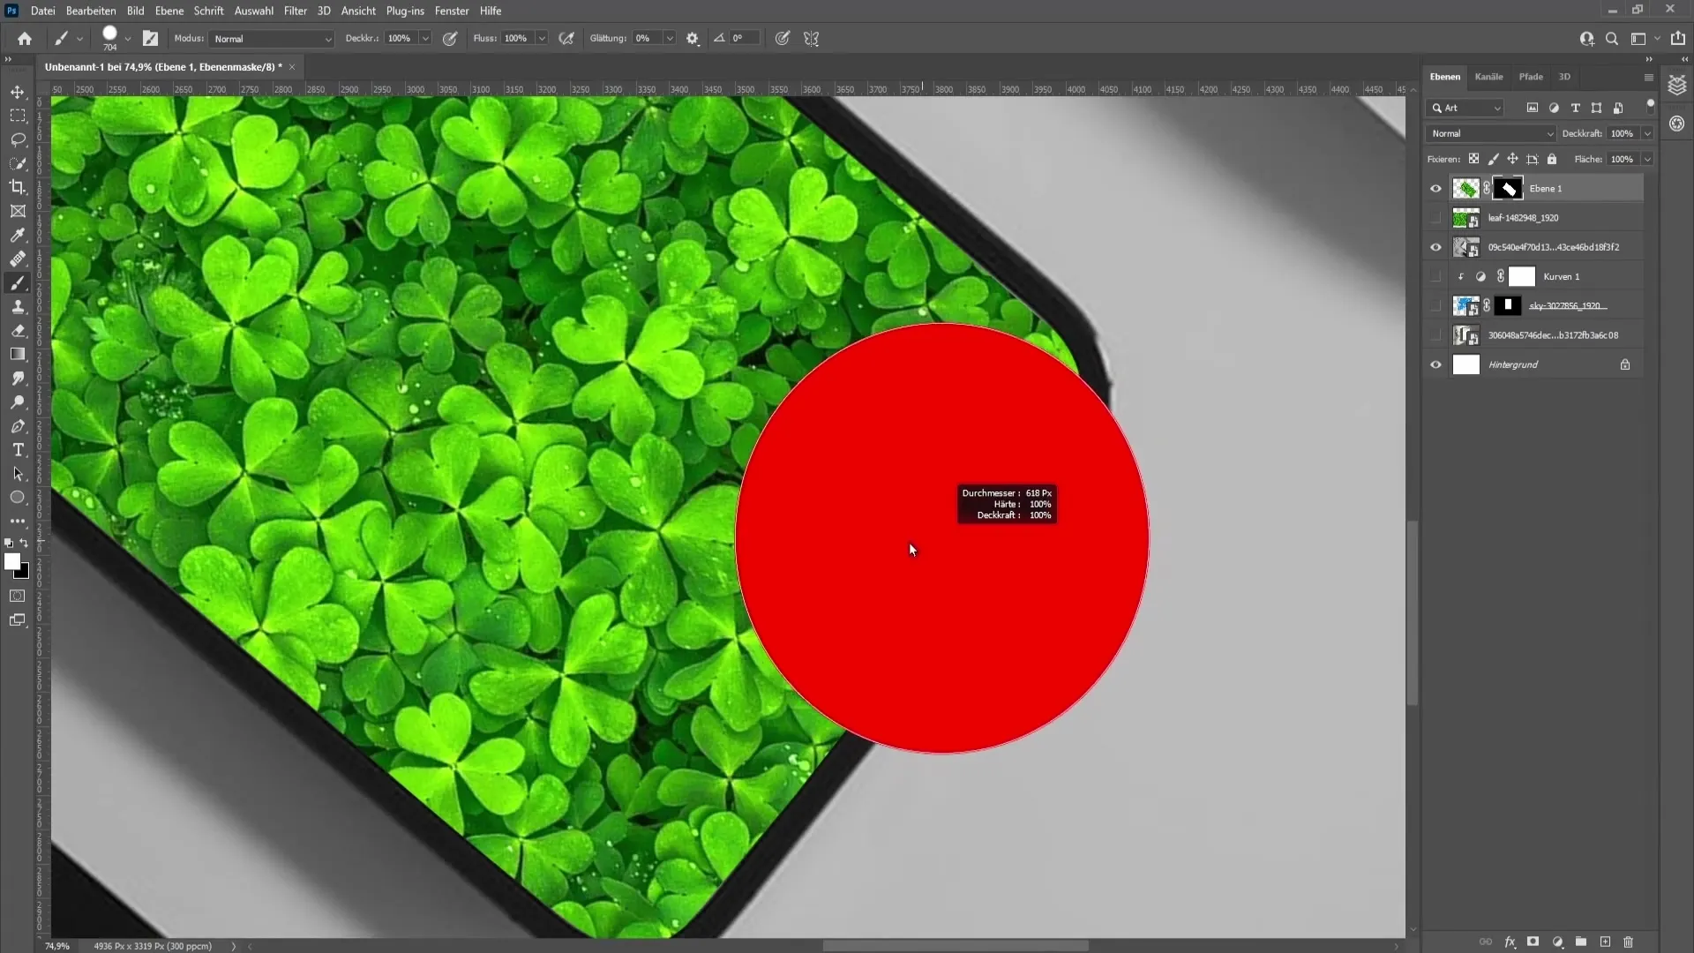This screenshot has height=953, width=1694.
Task: Open the Filter menu
Action: [x=295, y=11]
